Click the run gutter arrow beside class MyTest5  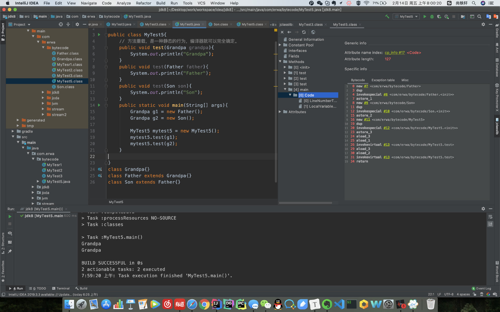(99, 35)
